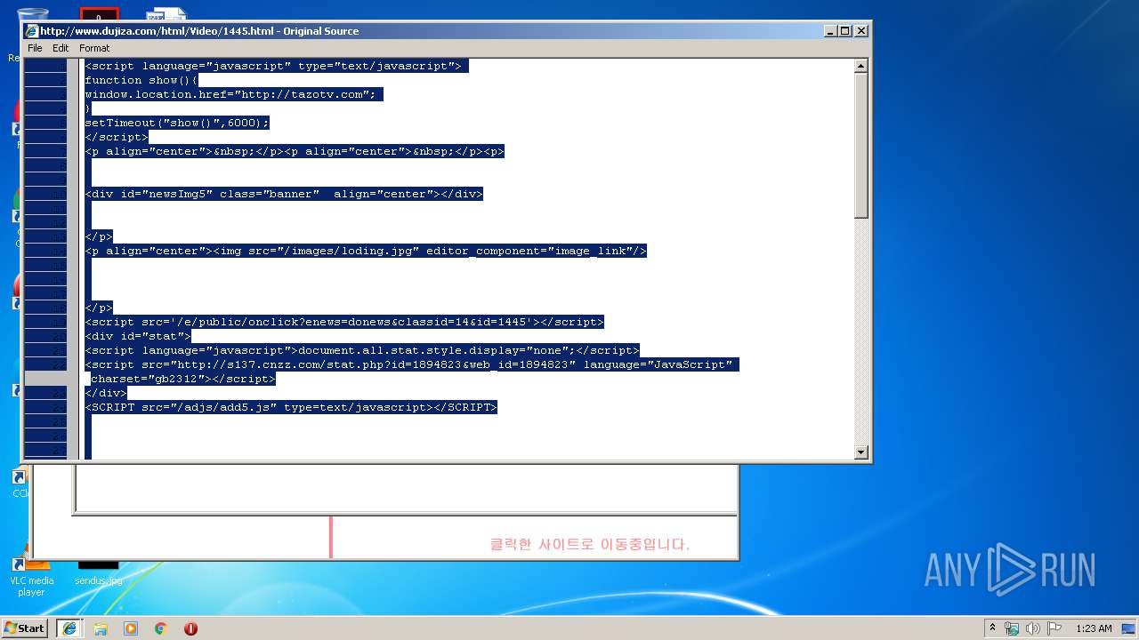Click the Korean redirect message in browser window
The height and width of the screenshot is (640, 1139).
590,544
